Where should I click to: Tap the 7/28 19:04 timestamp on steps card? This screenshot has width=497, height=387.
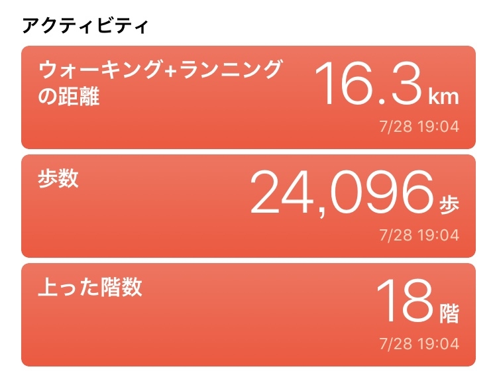(x=419, y=235)
